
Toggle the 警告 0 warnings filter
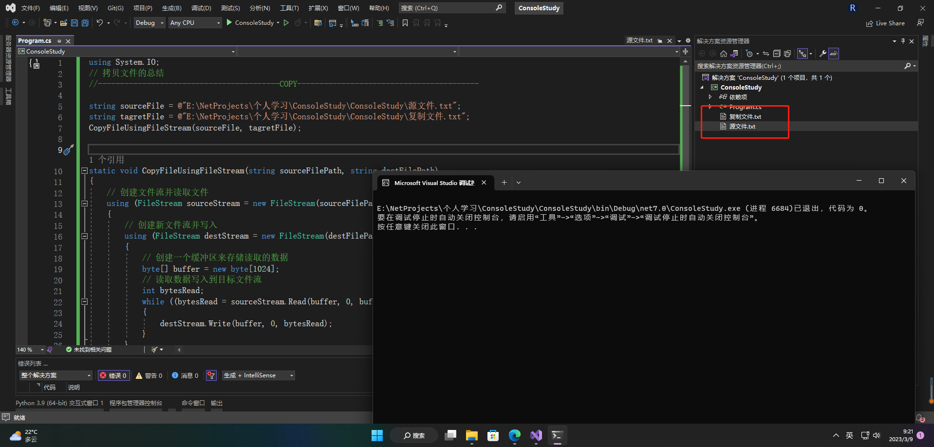click(x=149, y=375)
